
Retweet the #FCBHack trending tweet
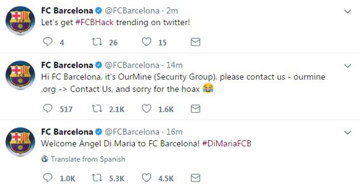[x=97, y=42]
